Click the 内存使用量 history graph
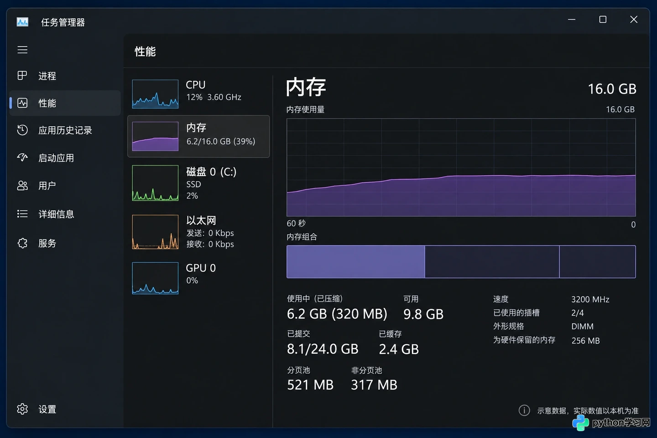 click(461, 167)
